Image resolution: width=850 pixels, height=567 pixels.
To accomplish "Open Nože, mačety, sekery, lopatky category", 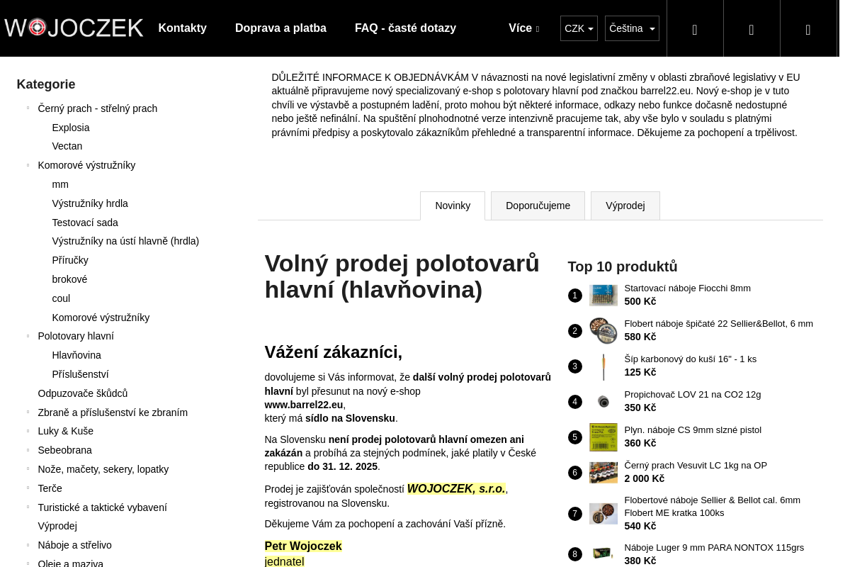I will [x=103, y=469].
